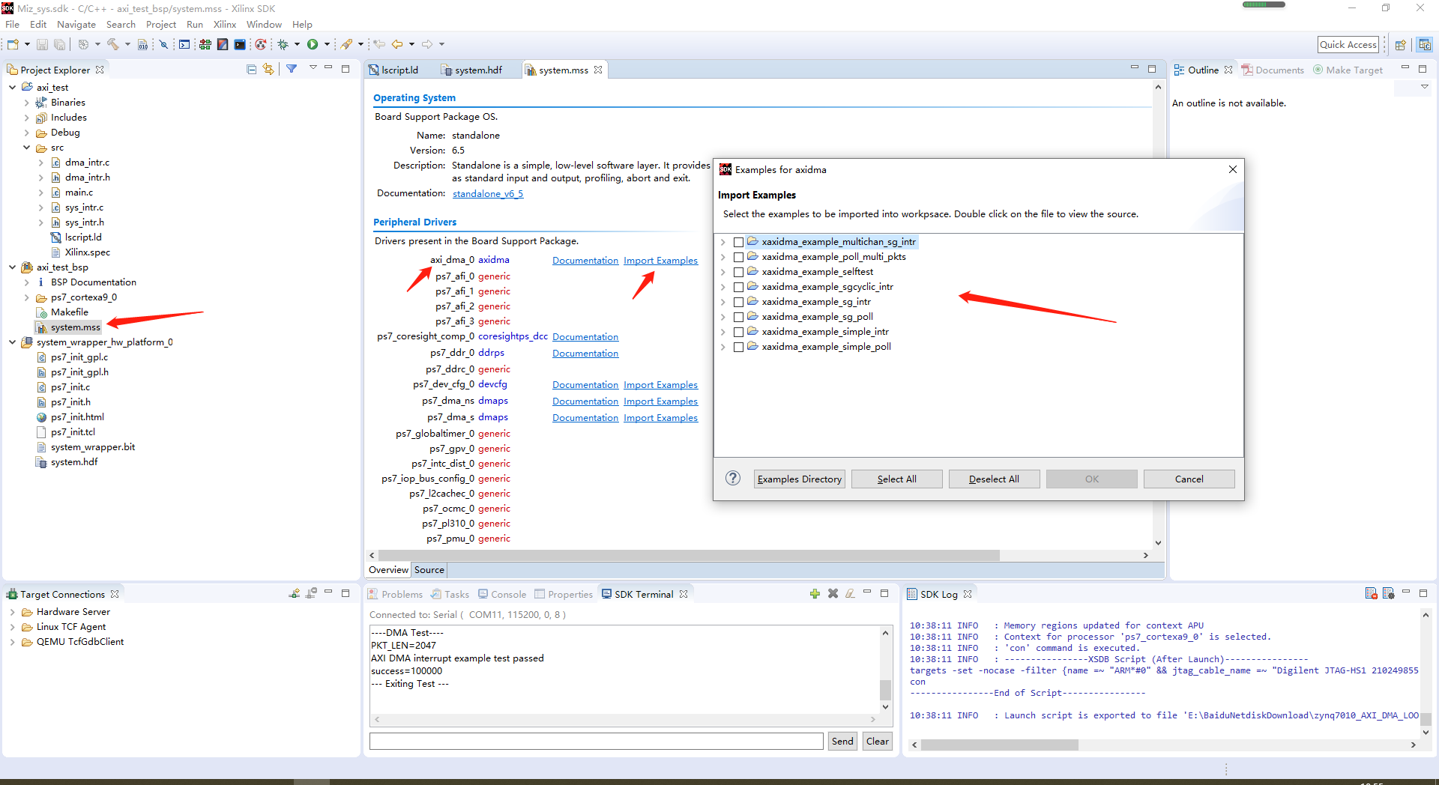Click the Project Explorer filter funnel icon
This screenshot has width=1439, height=785.
(x=292, y=69)
